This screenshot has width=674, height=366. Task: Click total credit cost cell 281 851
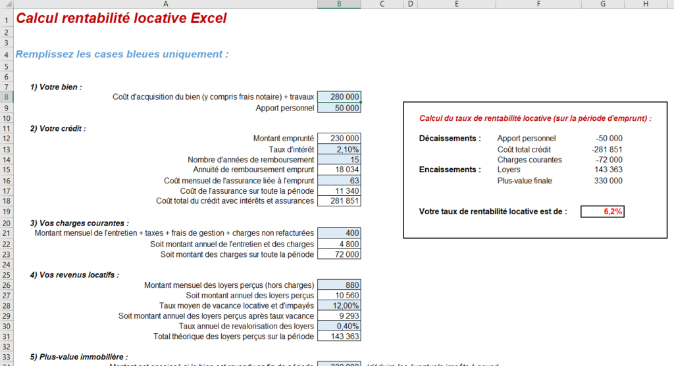tap(339, 201)
